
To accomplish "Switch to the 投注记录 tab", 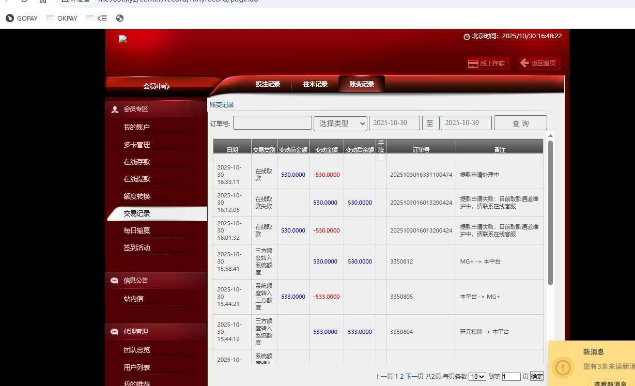I will [268, 84].
